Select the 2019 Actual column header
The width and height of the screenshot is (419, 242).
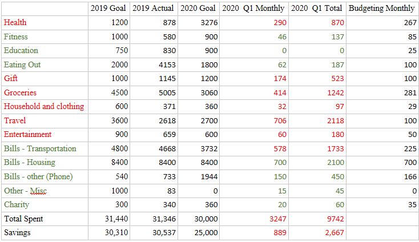click(153, 9)
